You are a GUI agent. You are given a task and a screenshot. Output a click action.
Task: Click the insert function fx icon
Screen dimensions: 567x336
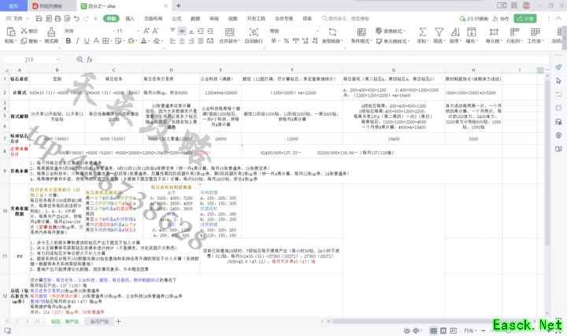tap(89, 59)
